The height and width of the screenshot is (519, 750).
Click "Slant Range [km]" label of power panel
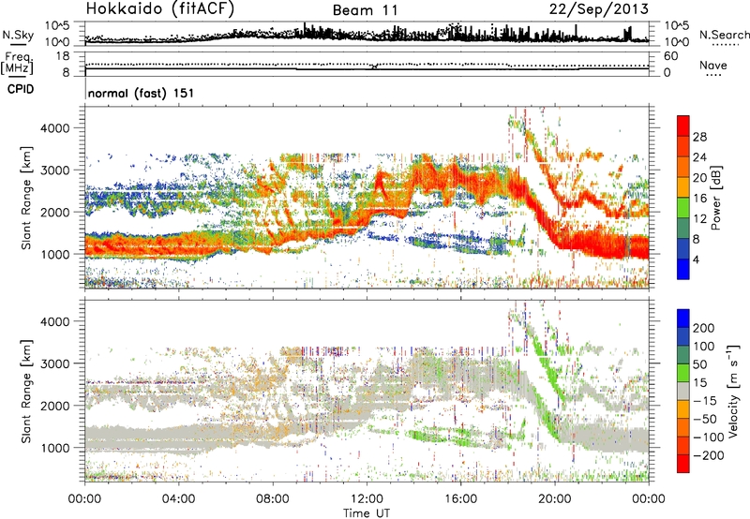pyautogui.click(x=26, y=198)
